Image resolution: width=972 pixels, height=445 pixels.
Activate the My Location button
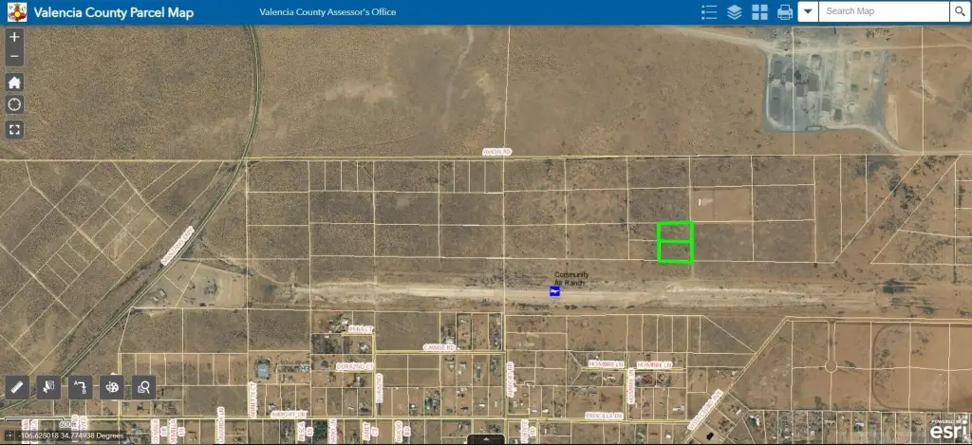point(15,104)
